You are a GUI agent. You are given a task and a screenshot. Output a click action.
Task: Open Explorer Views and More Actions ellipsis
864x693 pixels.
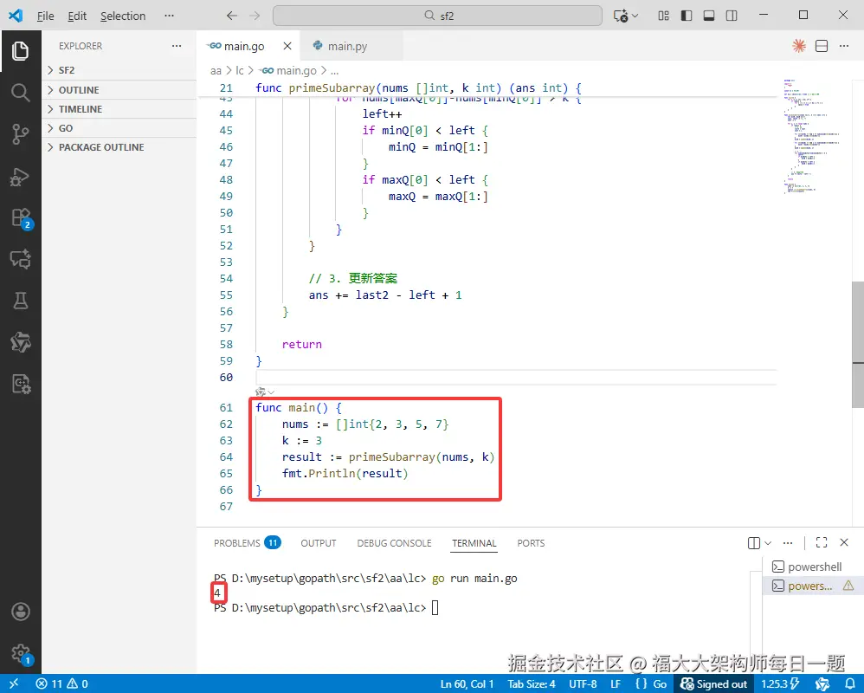[x=177, y=46]
